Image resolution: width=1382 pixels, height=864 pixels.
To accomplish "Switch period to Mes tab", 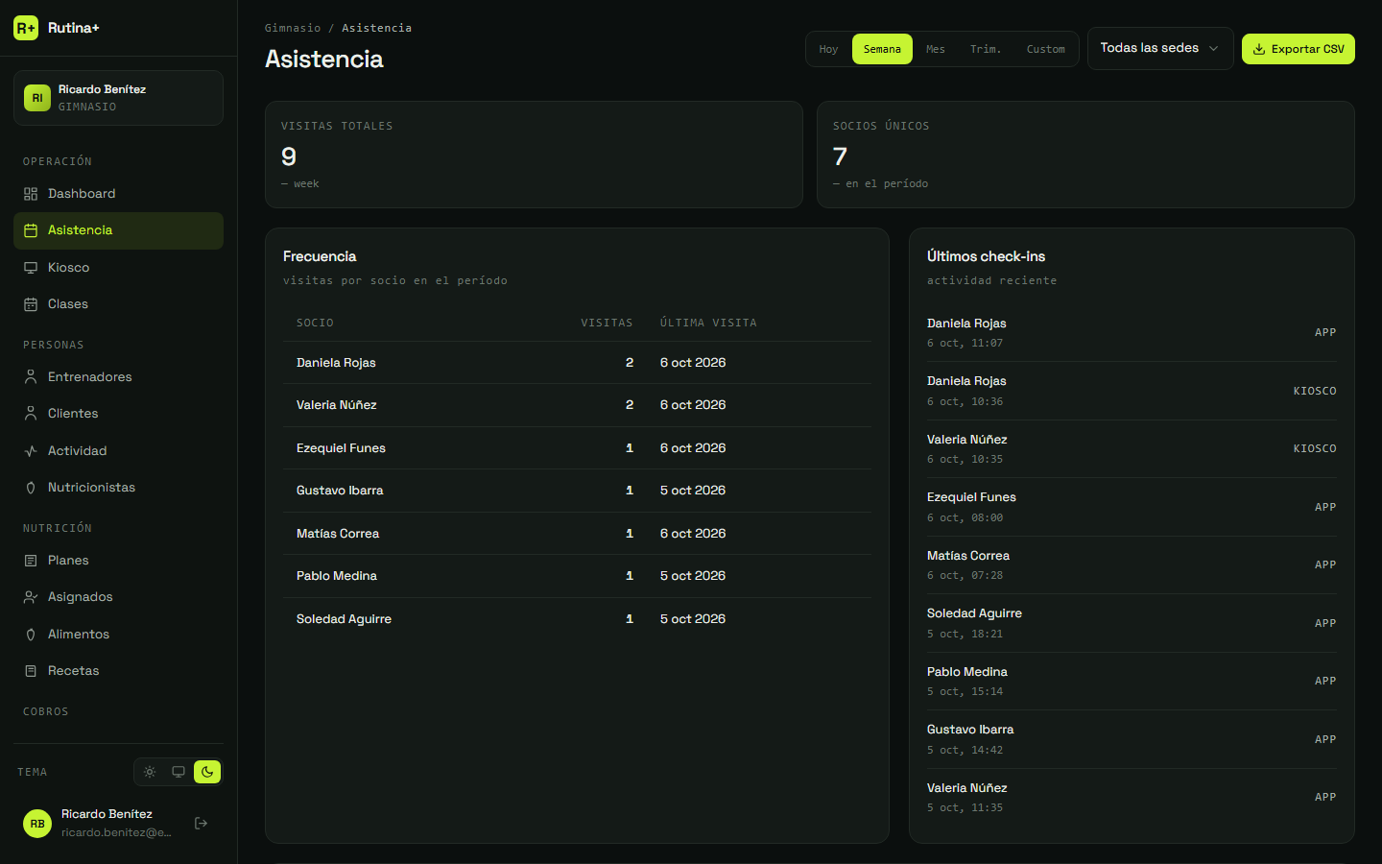I will click(936, 49).
